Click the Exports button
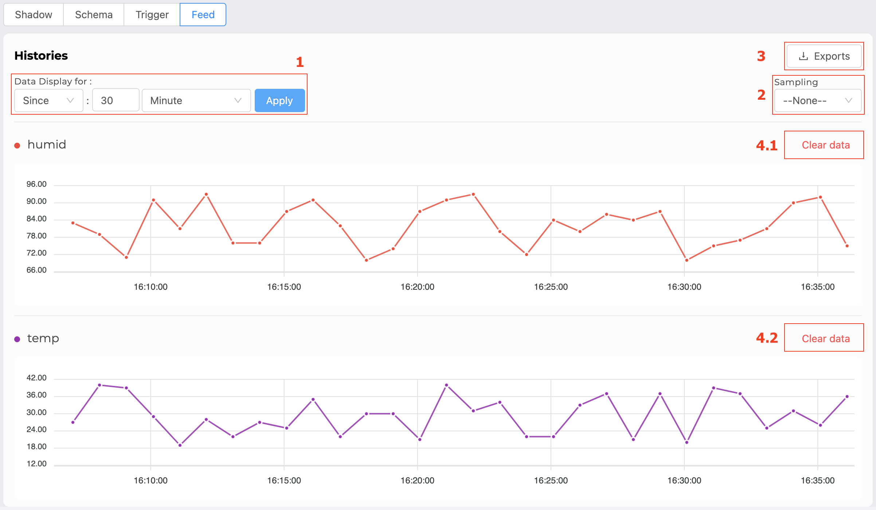The height and width of the screenshot is (510, 876). click(824, 56)
